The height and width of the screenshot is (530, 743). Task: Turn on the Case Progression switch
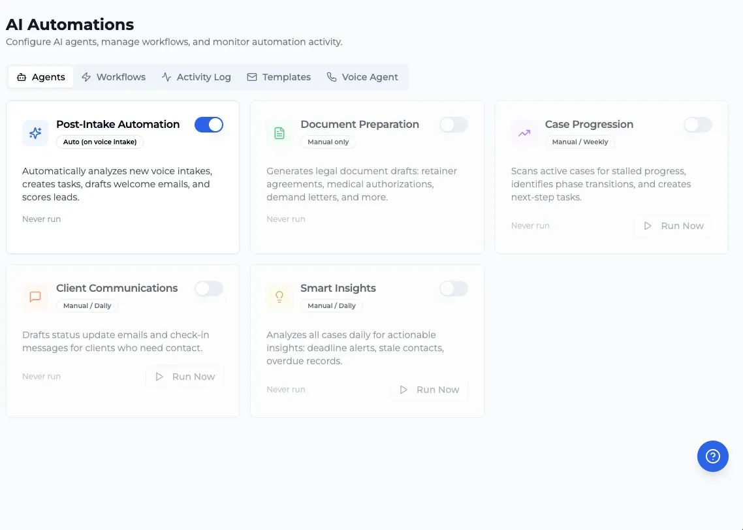pos(698,125)
